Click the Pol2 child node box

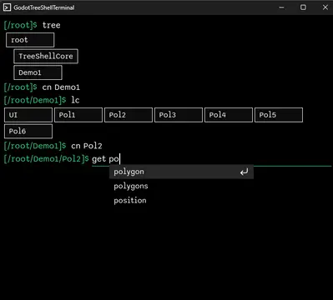pos(129,115)
